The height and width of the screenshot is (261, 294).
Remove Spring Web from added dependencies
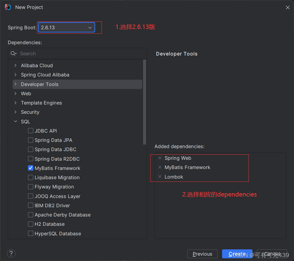[x=160, y=158]
